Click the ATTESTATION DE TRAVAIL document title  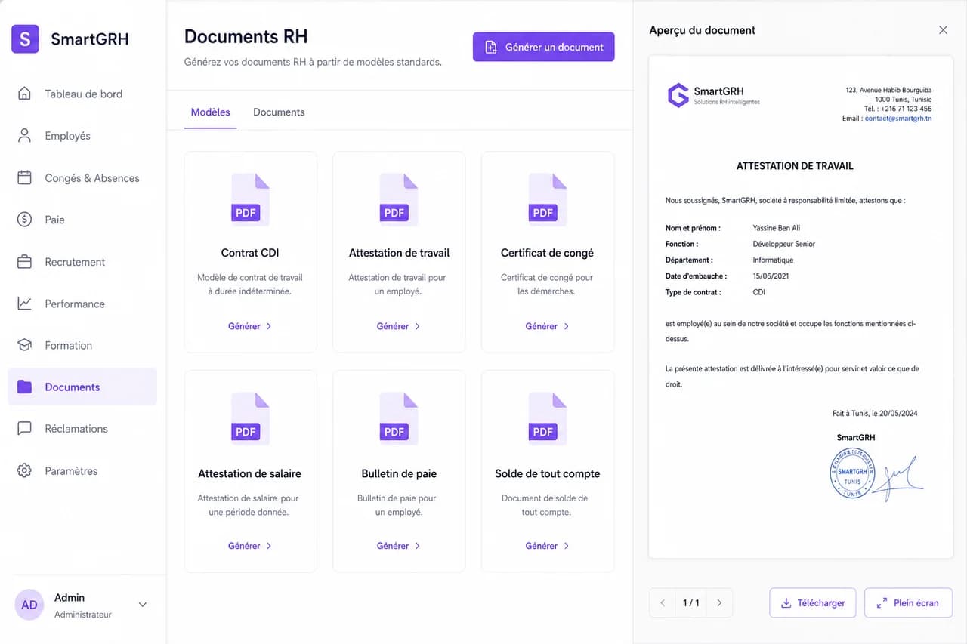[x=795, y=165]
